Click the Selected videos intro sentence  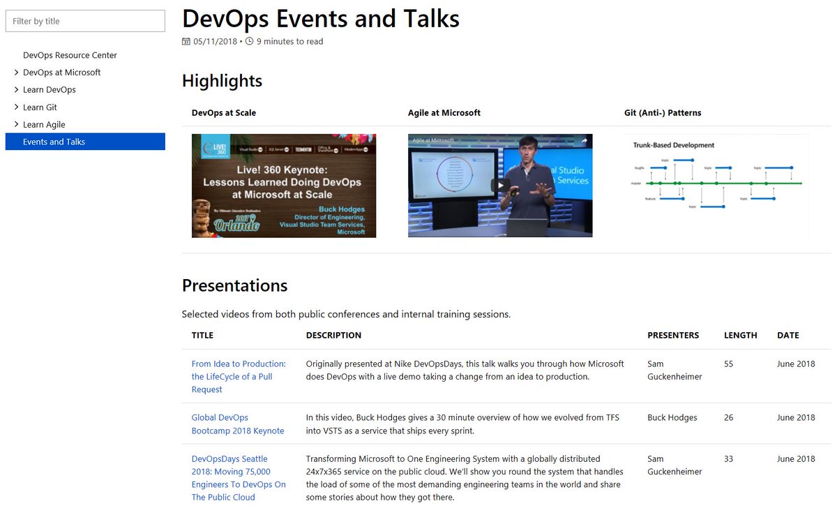[347, 315]
